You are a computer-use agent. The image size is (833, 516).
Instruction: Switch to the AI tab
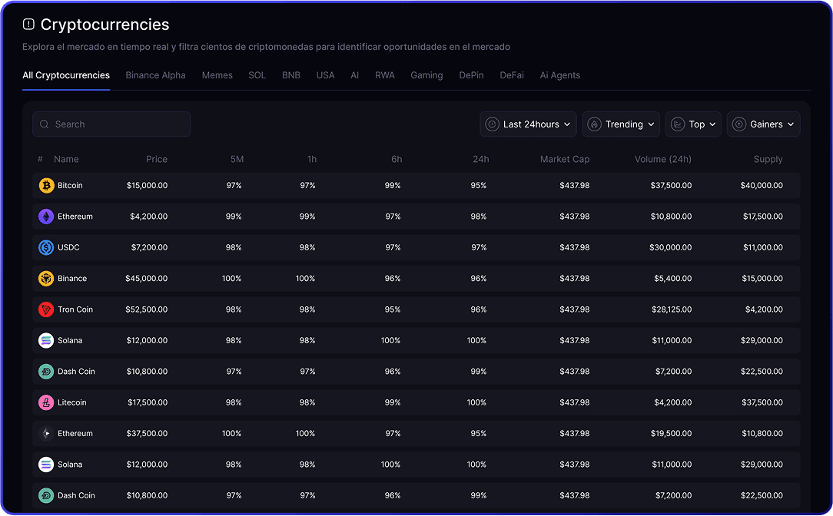pos(355,75)
